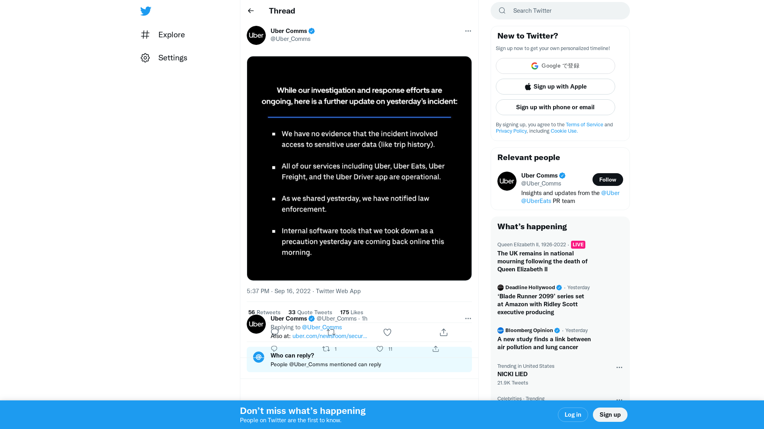Viewport: 764px width, 429px height.
Task: Click the Google icon in the signup option
Action: pos(534,66)
